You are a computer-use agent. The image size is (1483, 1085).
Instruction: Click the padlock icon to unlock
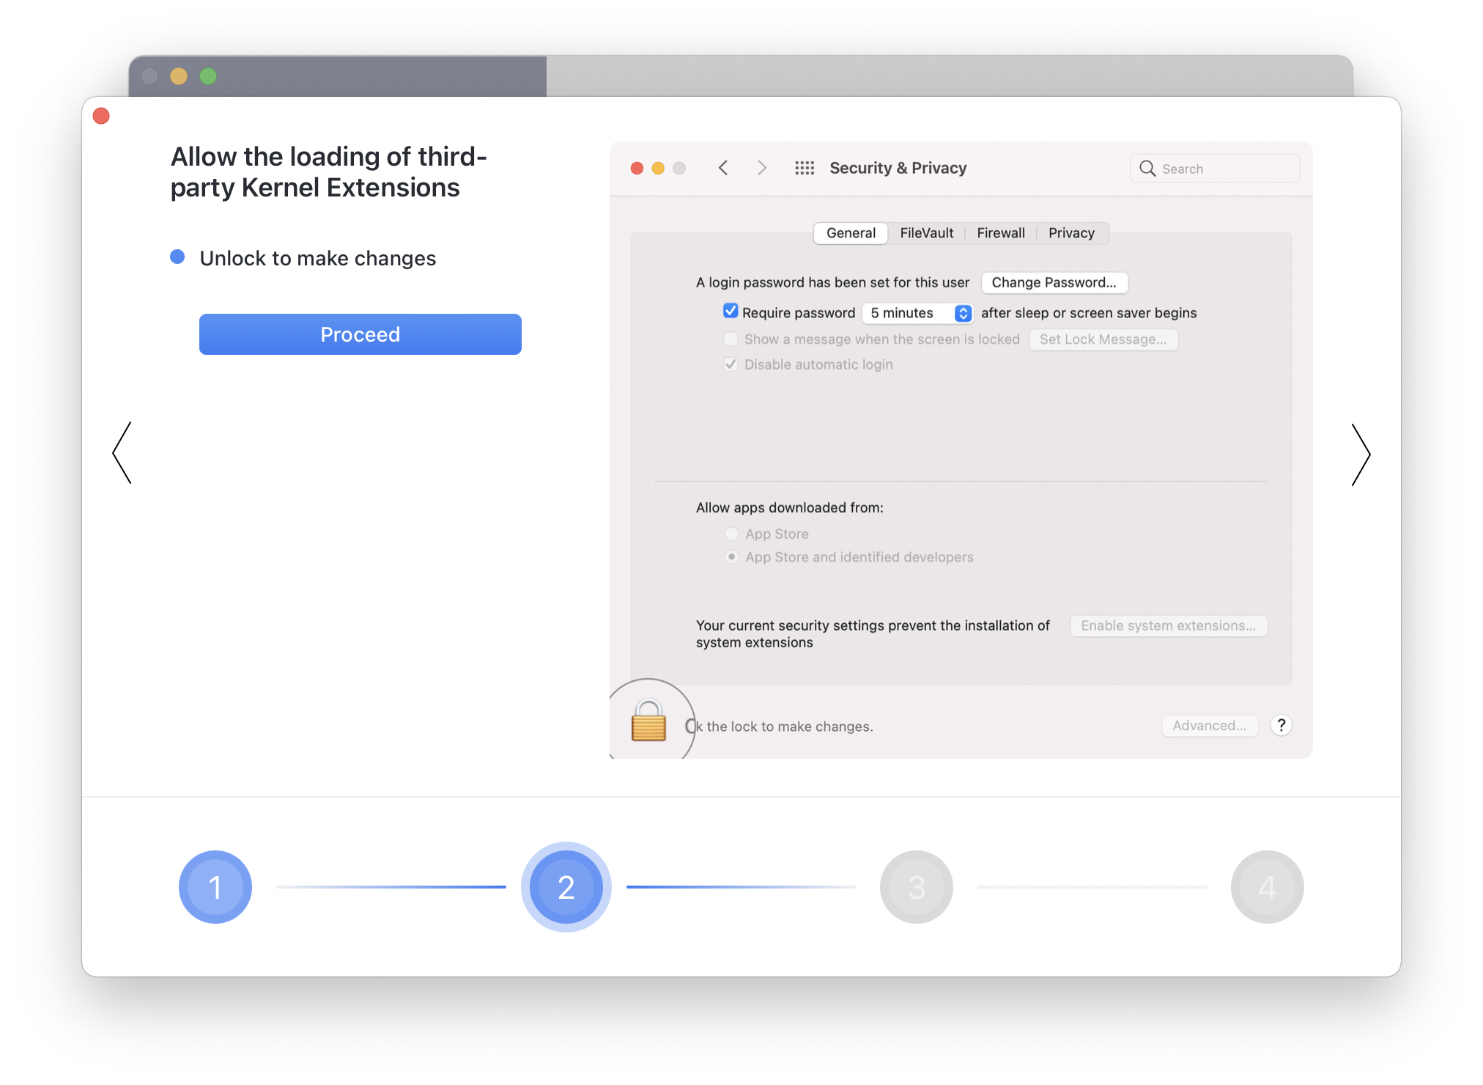(648, 721)
